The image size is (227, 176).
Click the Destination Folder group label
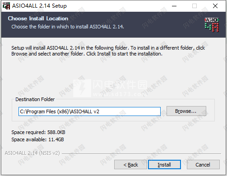(x=35, y=99)
